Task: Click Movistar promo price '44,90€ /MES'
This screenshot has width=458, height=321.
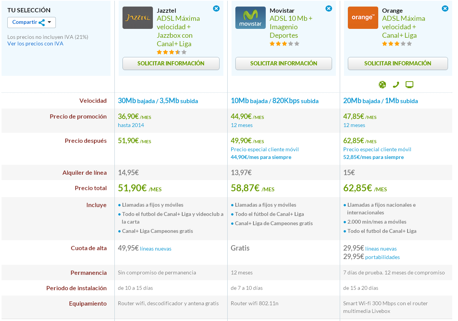Action: click(247, 117)
